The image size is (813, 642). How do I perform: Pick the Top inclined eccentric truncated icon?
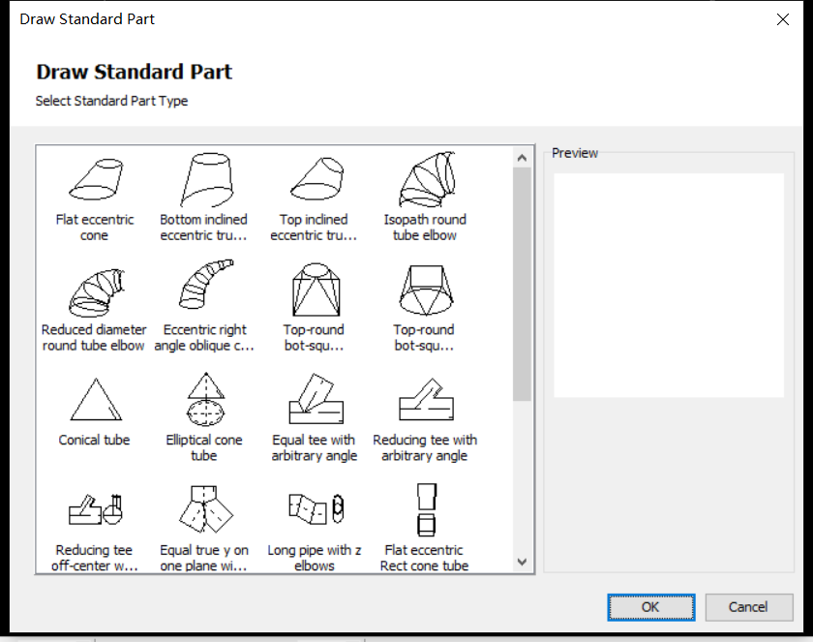316,179
